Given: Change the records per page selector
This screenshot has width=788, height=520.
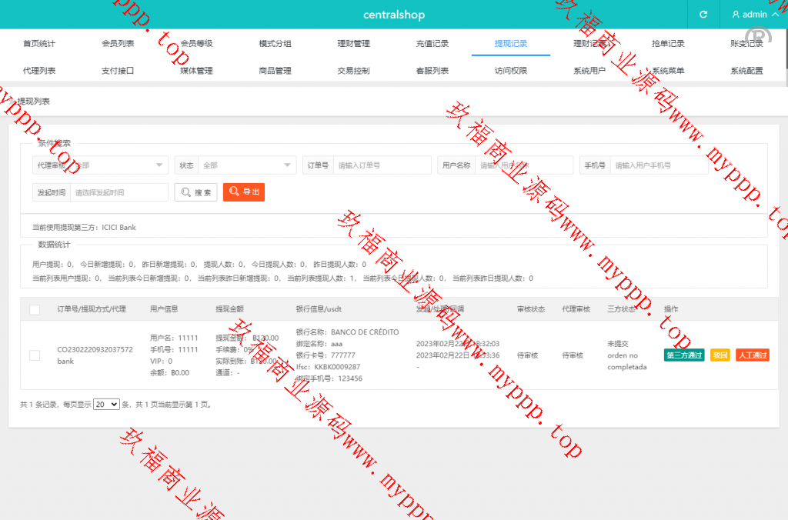Looking at the screenshot, I should pyautogui.click(x=106, y=404).
